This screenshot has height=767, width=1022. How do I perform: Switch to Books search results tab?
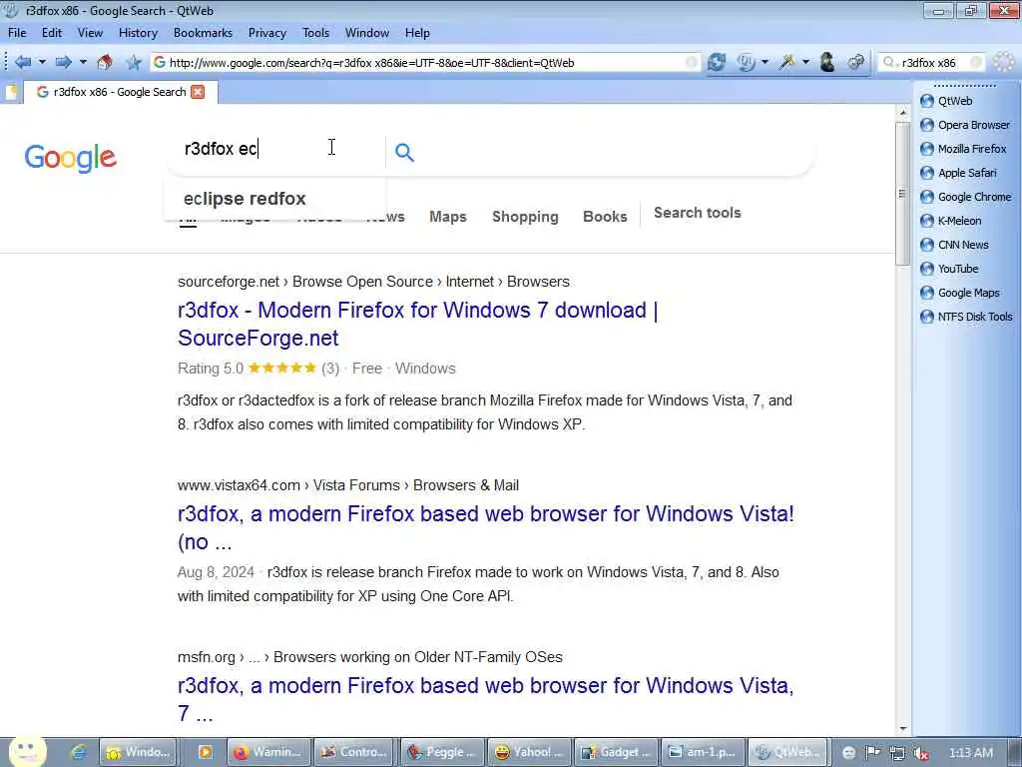605,217
